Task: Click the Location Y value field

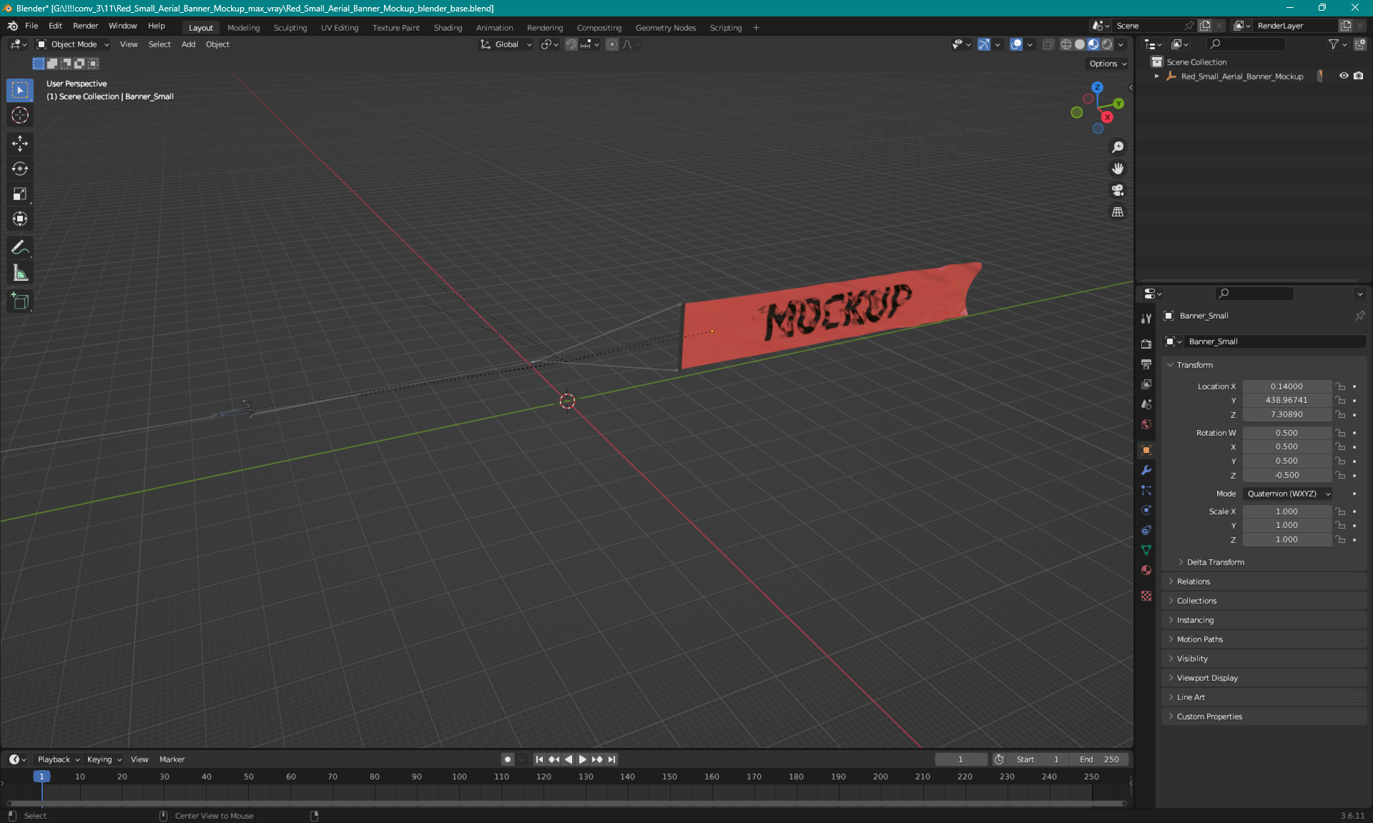Action: click(x=1286, y=400)
